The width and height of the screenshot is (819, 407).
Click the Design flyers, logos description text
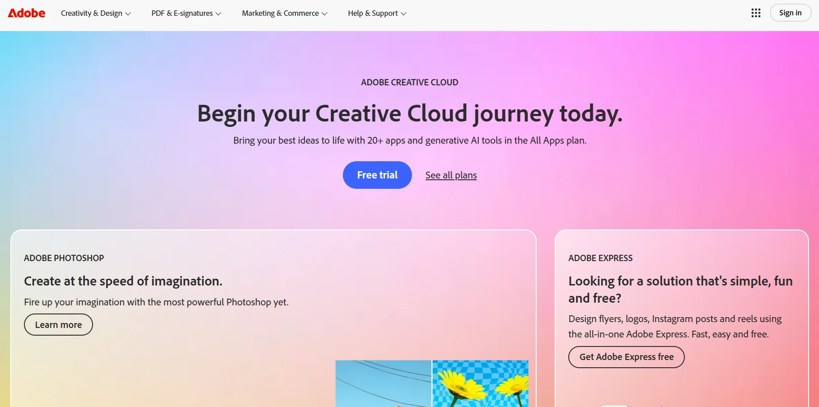pos(675,327)
